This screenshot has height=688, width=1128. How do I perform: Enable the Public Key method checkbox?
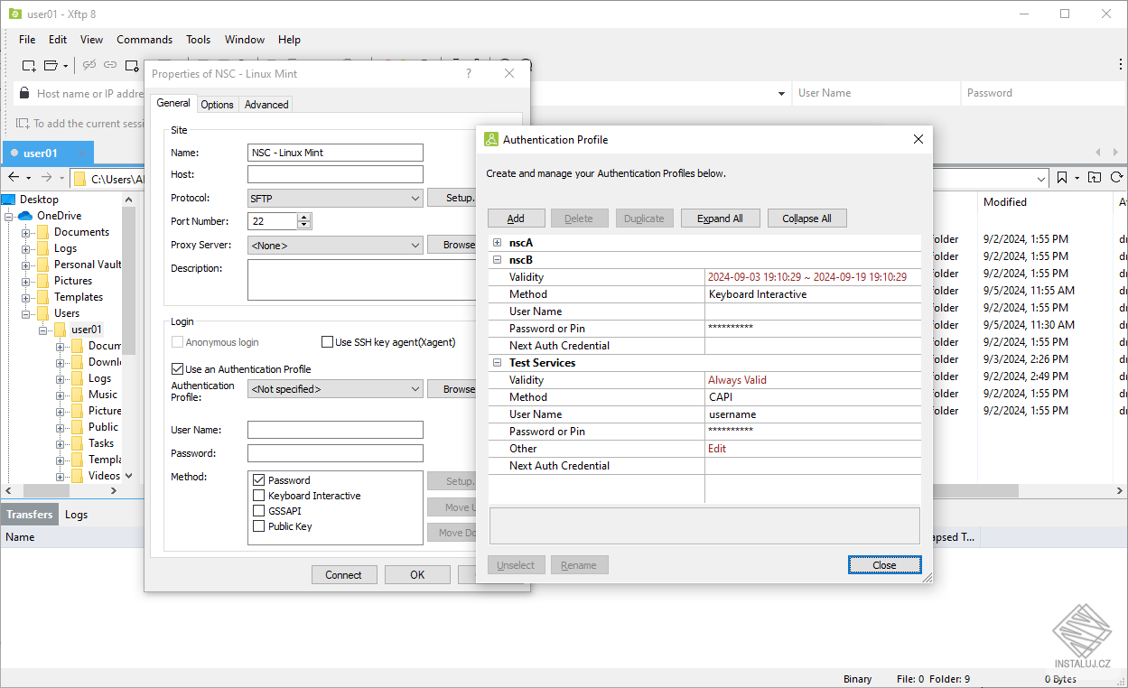tap(259, 526)
